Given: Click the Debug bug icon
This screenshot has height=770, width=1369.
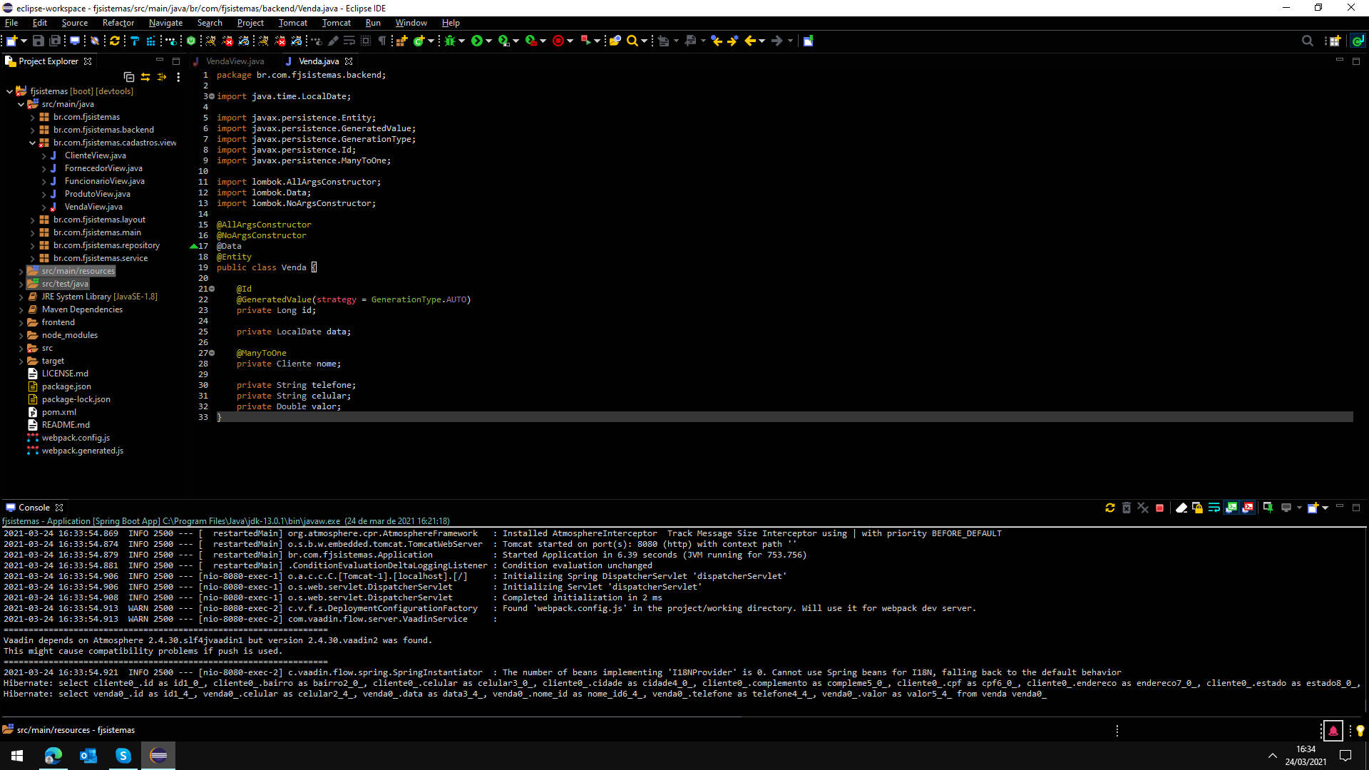Looking at the screenshot, I should pos(450,41).
